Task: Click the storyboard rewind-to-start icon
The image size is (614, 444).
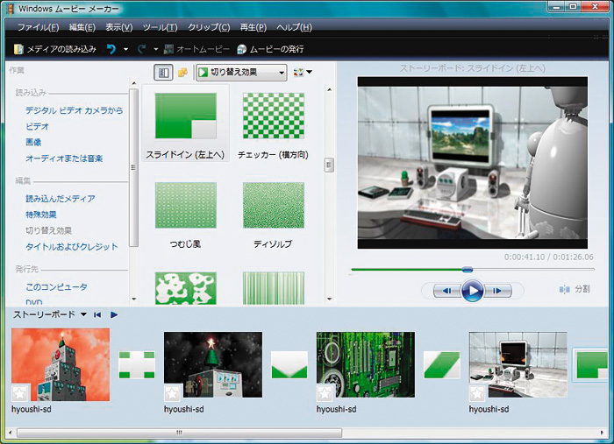Action: pyautogui.click(x=97, y=314)
